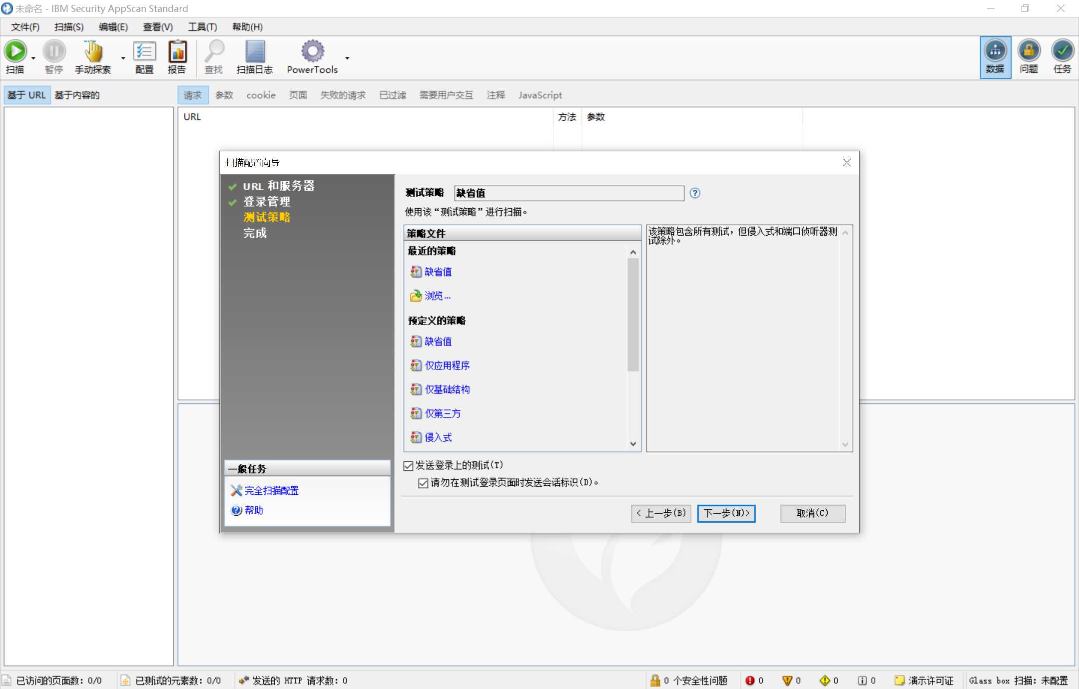
Task: Click the 演示许可证 status item
Action: [924, 681]
